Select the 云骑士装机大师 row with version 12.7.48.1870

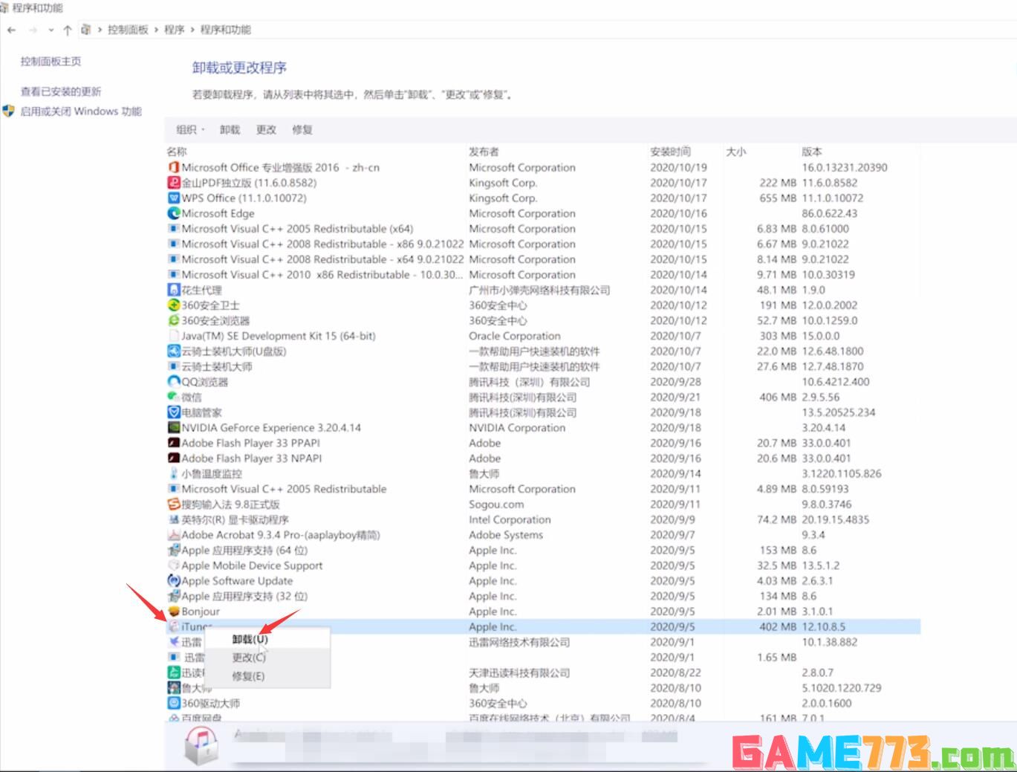click(x=543, y=366)
